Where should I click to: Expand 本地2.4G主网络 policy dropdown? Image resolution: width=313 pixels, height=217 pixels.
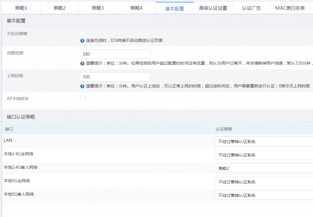point(263,155)
